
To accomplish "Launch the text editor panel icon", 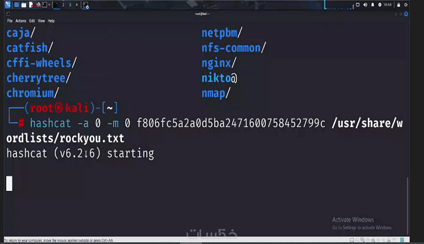I will tap(31, 5).
